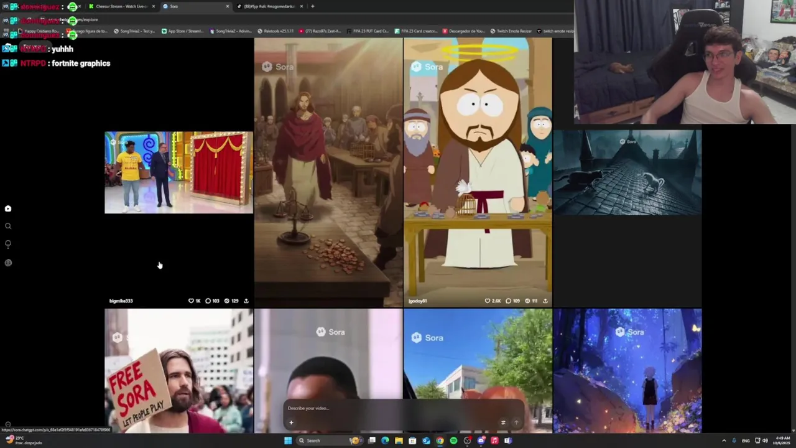
Task: Open Paletools v25.1.11 bookmark
Action: [275, 30]
